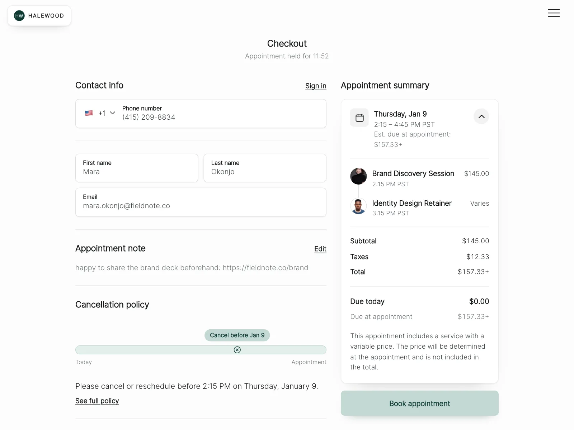Viewport: 574px width, 430px height.
Task: Open the hamburger menu
Action: 554,13
